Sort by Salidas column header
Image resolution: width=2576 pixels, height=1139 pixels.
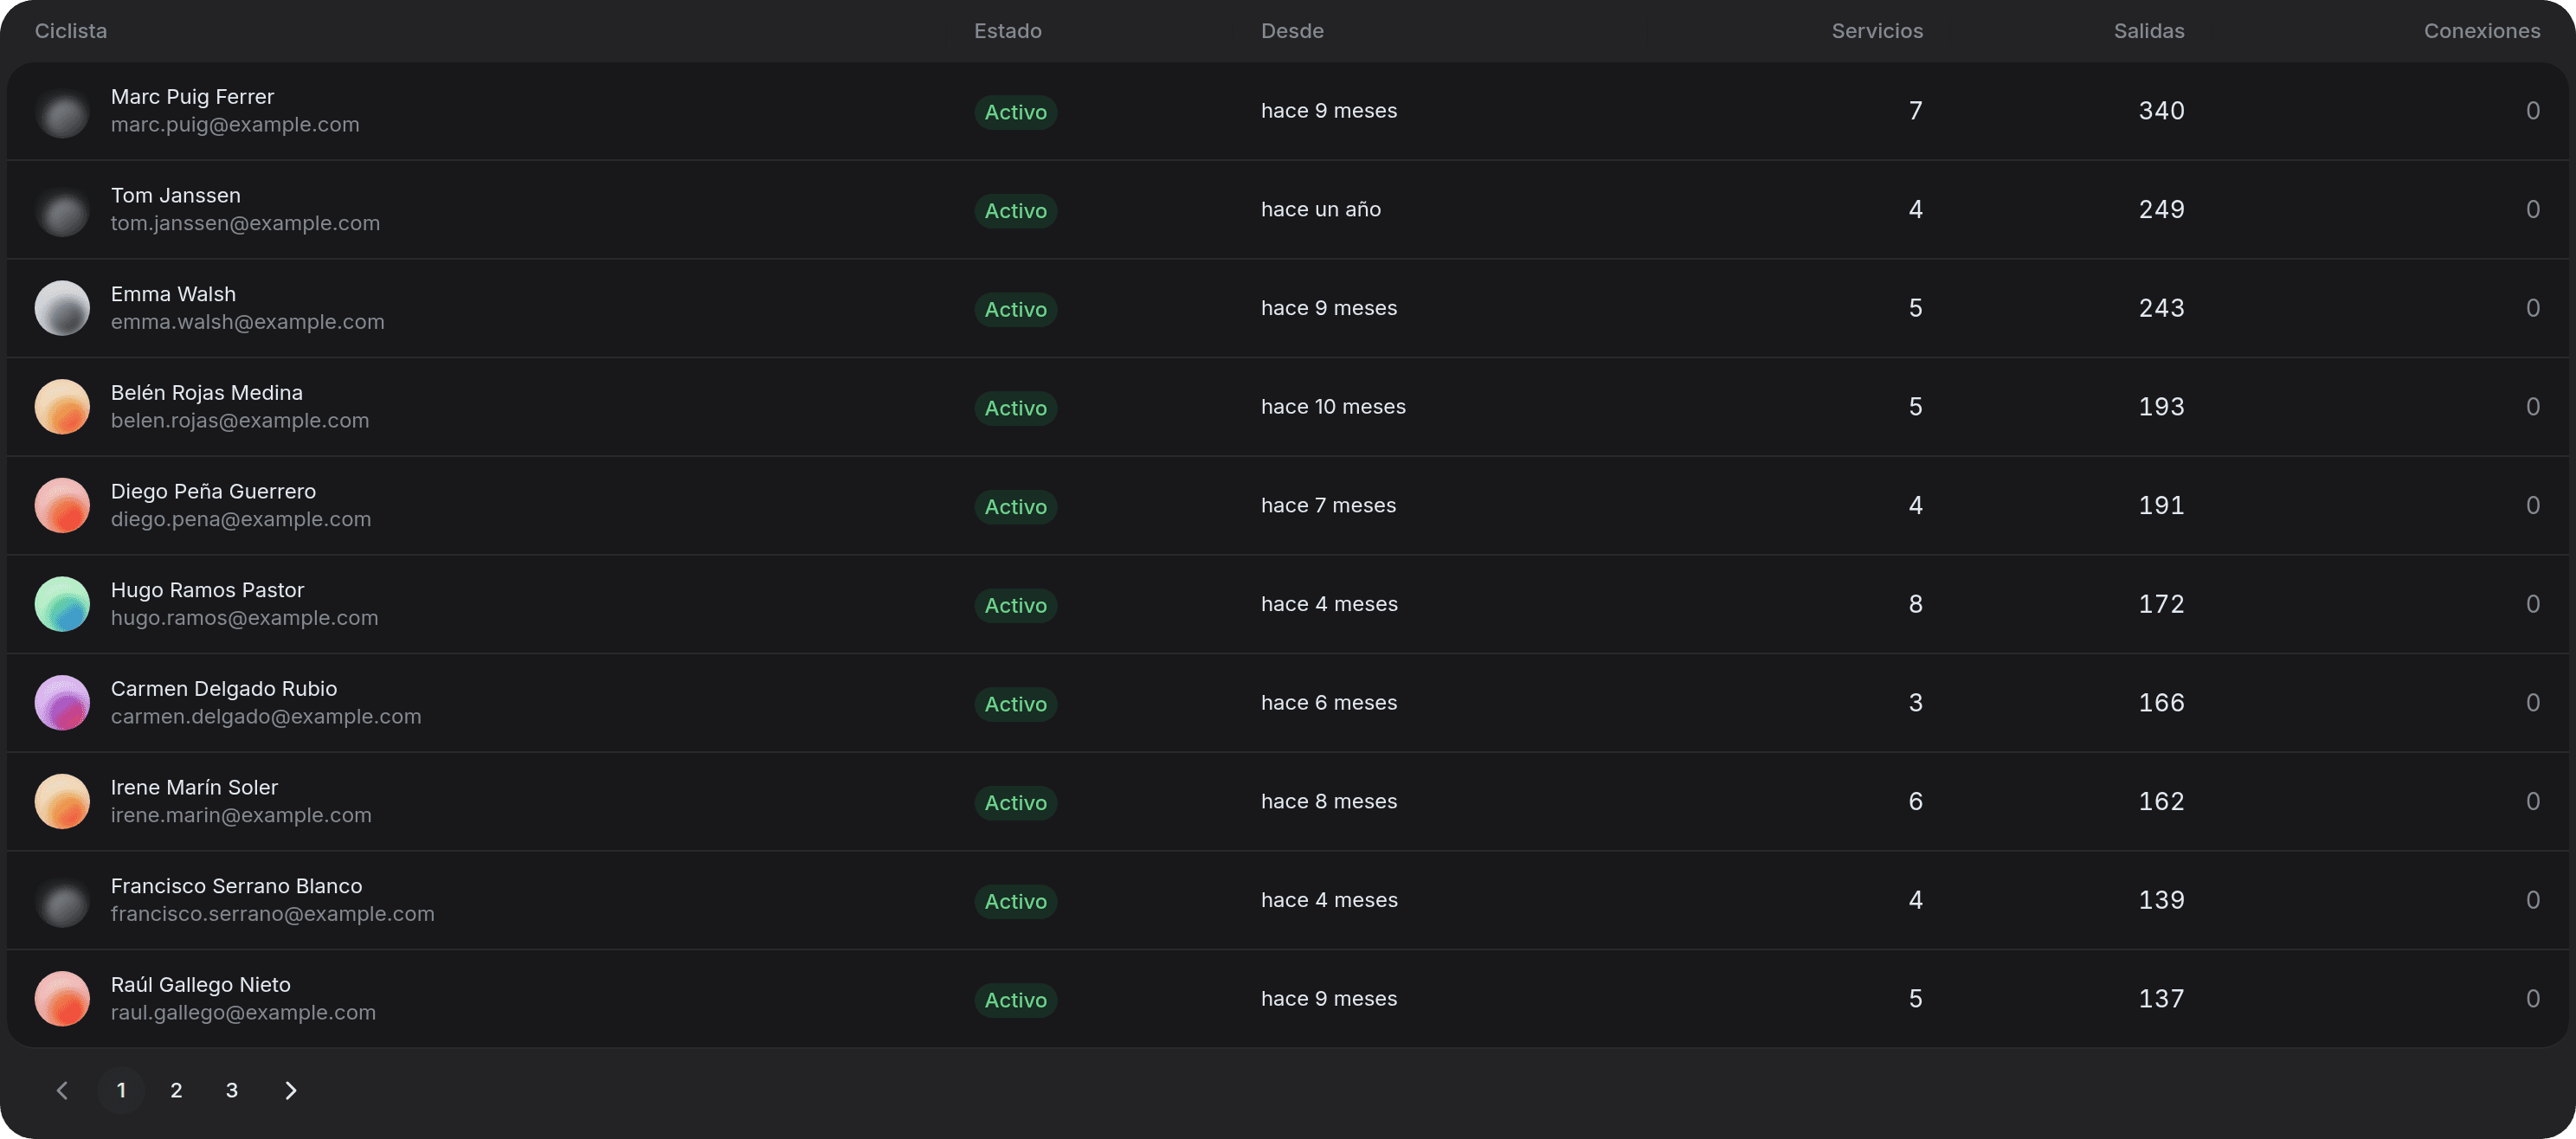(2149, 31)
